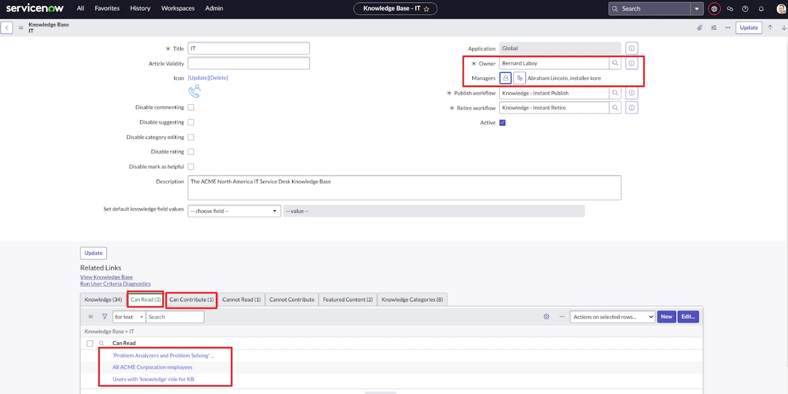Click the New button in related list
The width and height of the screenshot is (788, 394).
pyautogui.click(x=666, y=317)
